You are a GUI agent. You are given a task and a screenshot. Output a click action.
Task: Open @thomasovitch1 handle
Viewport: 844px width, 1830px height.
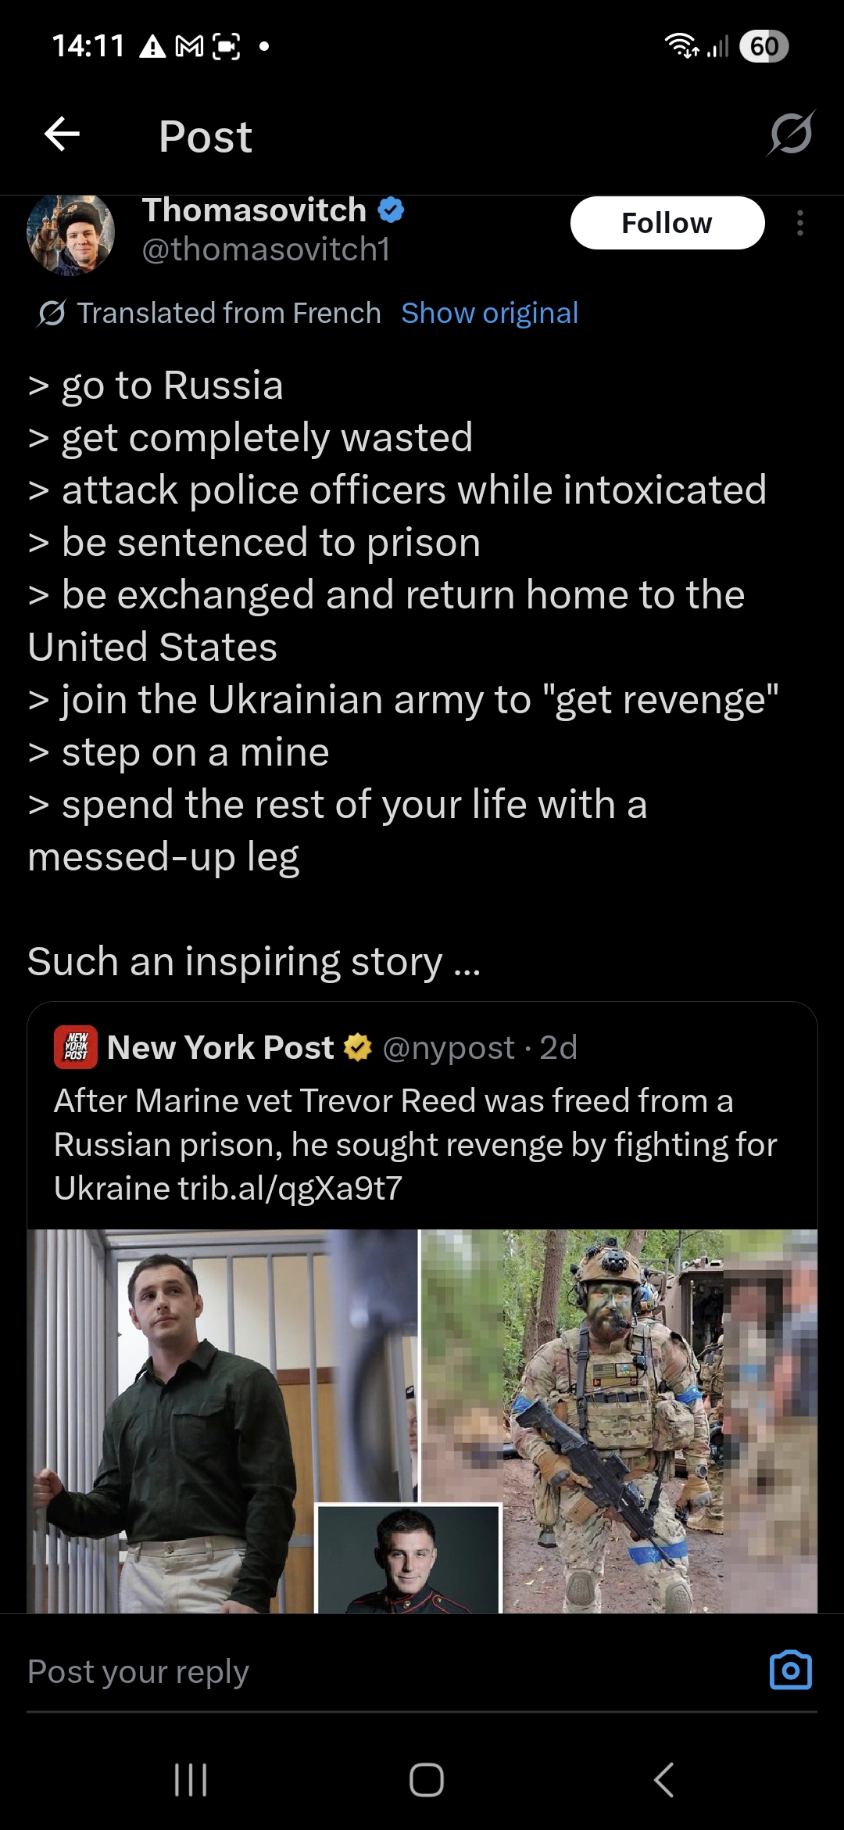pos(266,250)
